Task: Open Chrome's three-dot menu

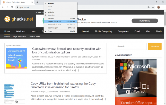Action: 163,7
